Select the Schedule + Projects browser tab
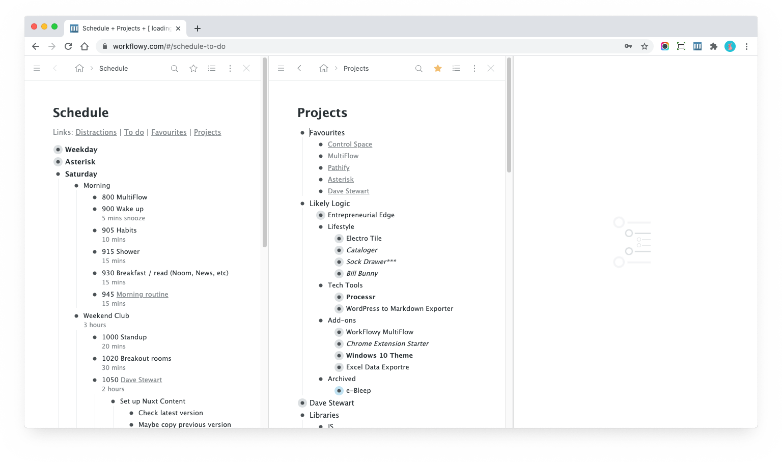 pos(125,28)
